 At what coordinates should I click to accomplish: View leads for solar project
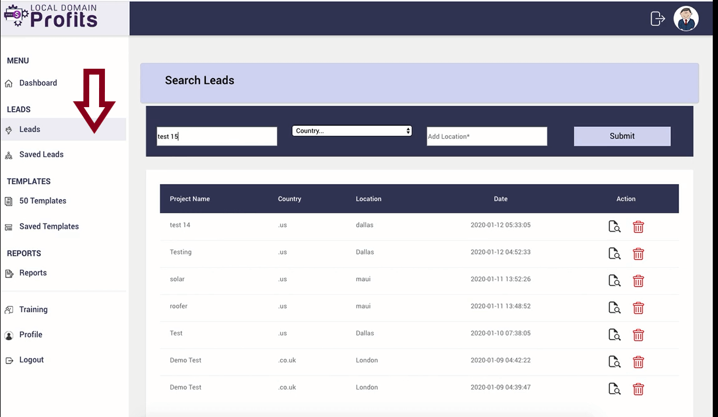[x=614, y=281]
